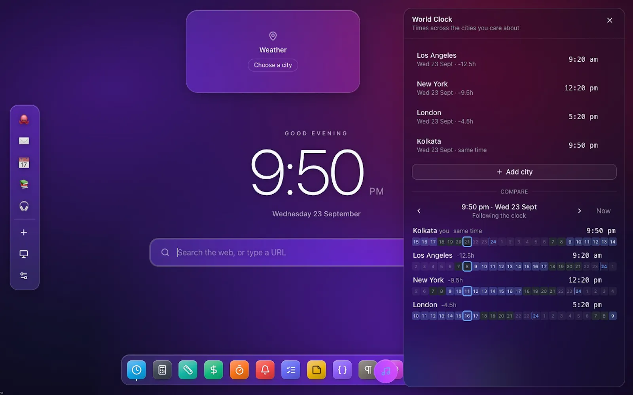Screen dimensions: 633x395
Task: Click the 9:50 pm · Wed 23 Sept label
Action: [x=499, y=207]
